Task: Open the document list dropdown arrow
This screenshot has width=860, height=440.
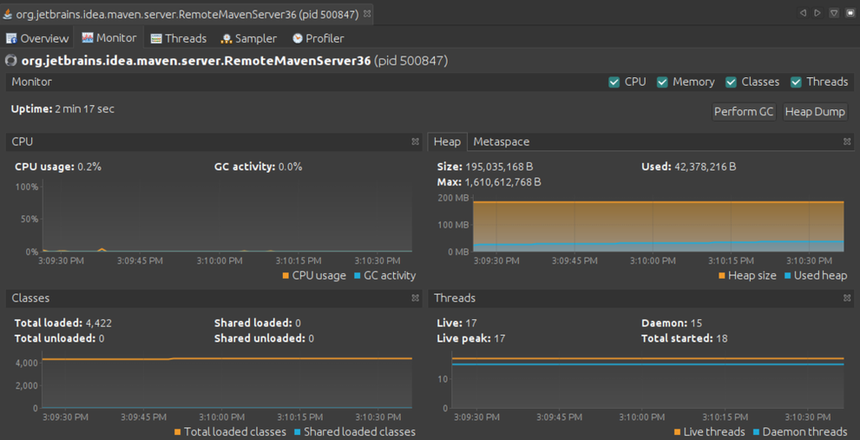Action: (834, 13)
